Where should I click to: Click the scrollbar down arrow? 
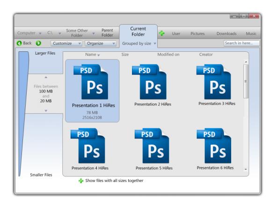coord(246,169)
